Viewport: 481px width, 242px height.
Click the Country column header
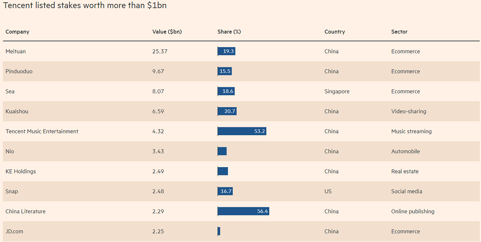pyautogui.click(x=335, y=32)
